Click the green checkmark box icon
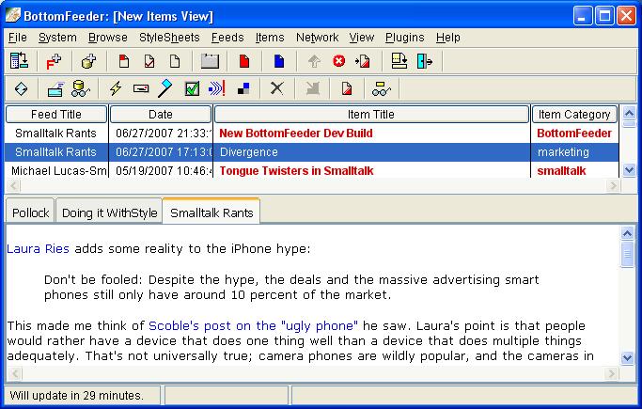 [192, 88]
